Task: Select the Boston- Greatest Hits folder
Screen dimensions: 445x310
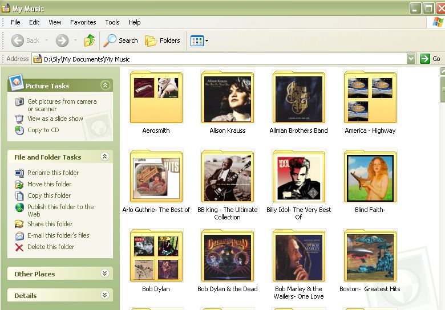Action: click(370, 256)
